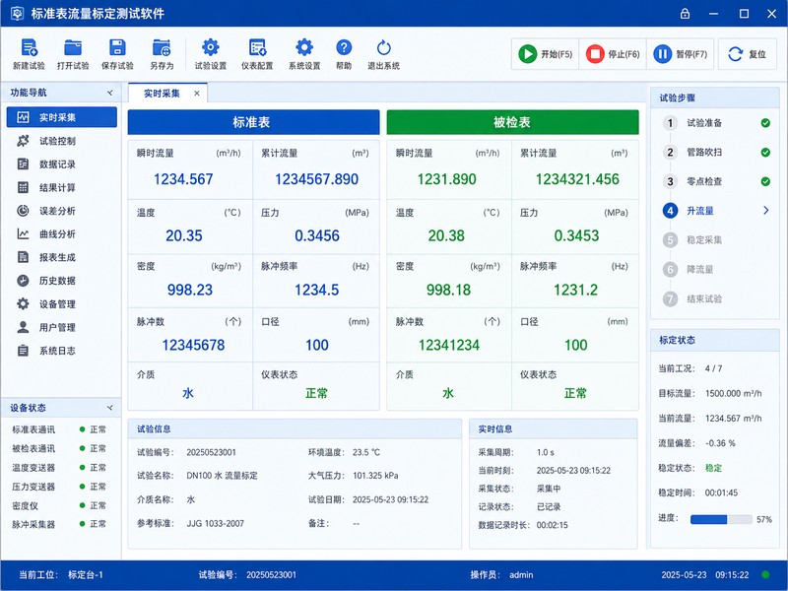Click 被检表 瞬时流量 value 1231.890
Screen dimensions: 788x591
tap(447, 179)
